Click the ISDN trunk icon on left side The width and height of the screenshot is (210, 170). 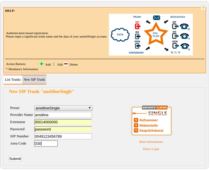[x=137, y=46]
